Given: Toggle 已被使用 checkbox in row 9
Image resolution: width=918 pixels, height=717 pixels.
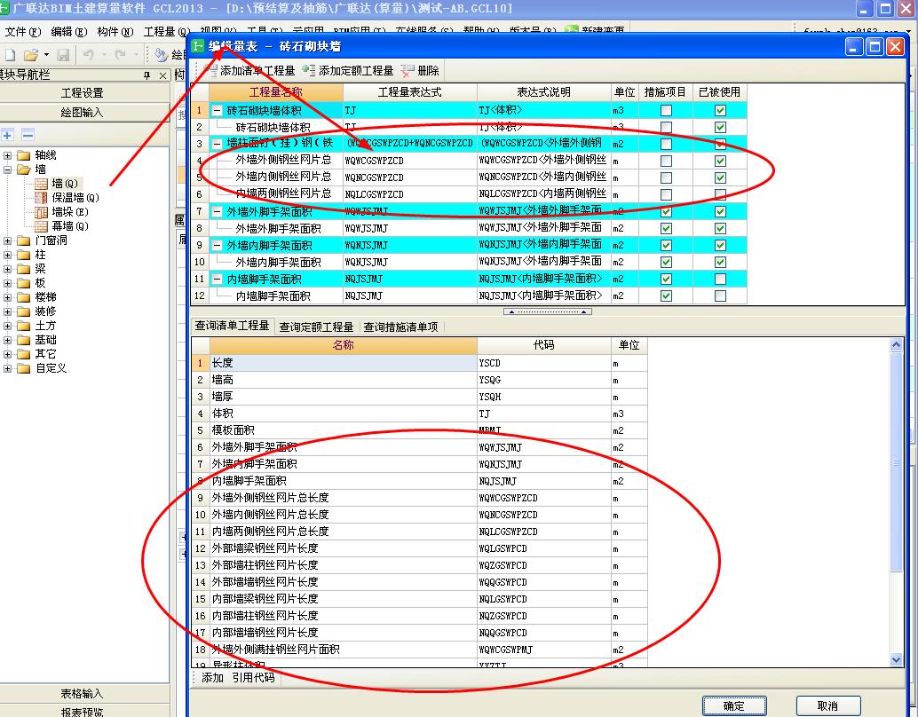Looking at the screenshot, I should pyautogui.click(x=720, y=245).
